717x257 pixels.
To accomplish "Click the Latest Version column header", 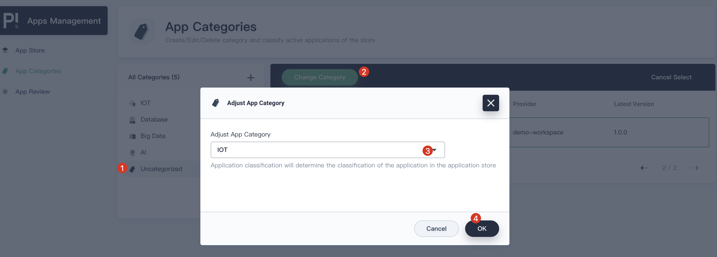I will (x=634, y=104).
